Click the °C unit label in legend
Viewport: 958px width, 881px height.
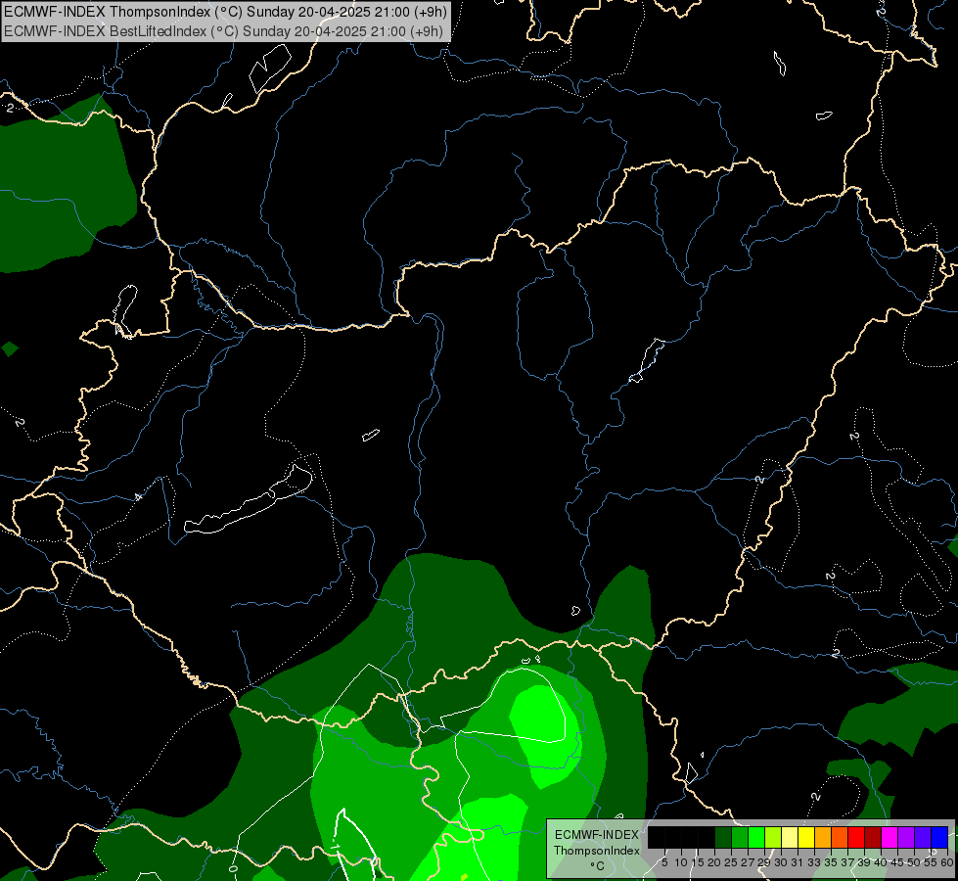coord(597,865)
